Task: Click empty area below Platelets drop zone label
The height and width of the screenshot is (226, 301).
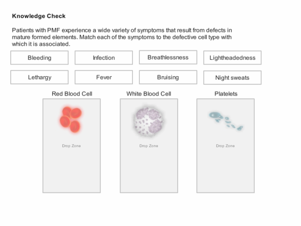Action: point(225,170)
